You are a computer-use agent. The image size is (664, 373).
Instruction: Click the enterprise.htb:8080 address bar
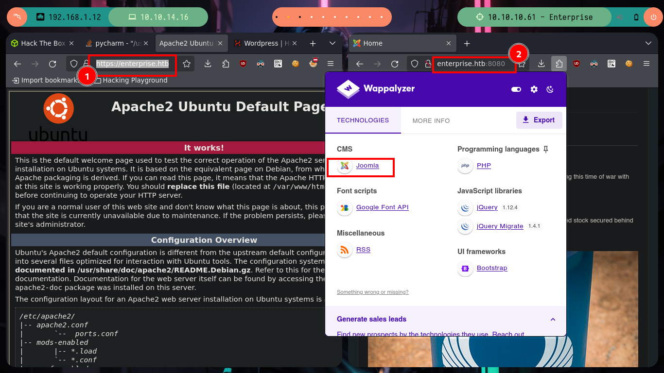tap(471, 64)
